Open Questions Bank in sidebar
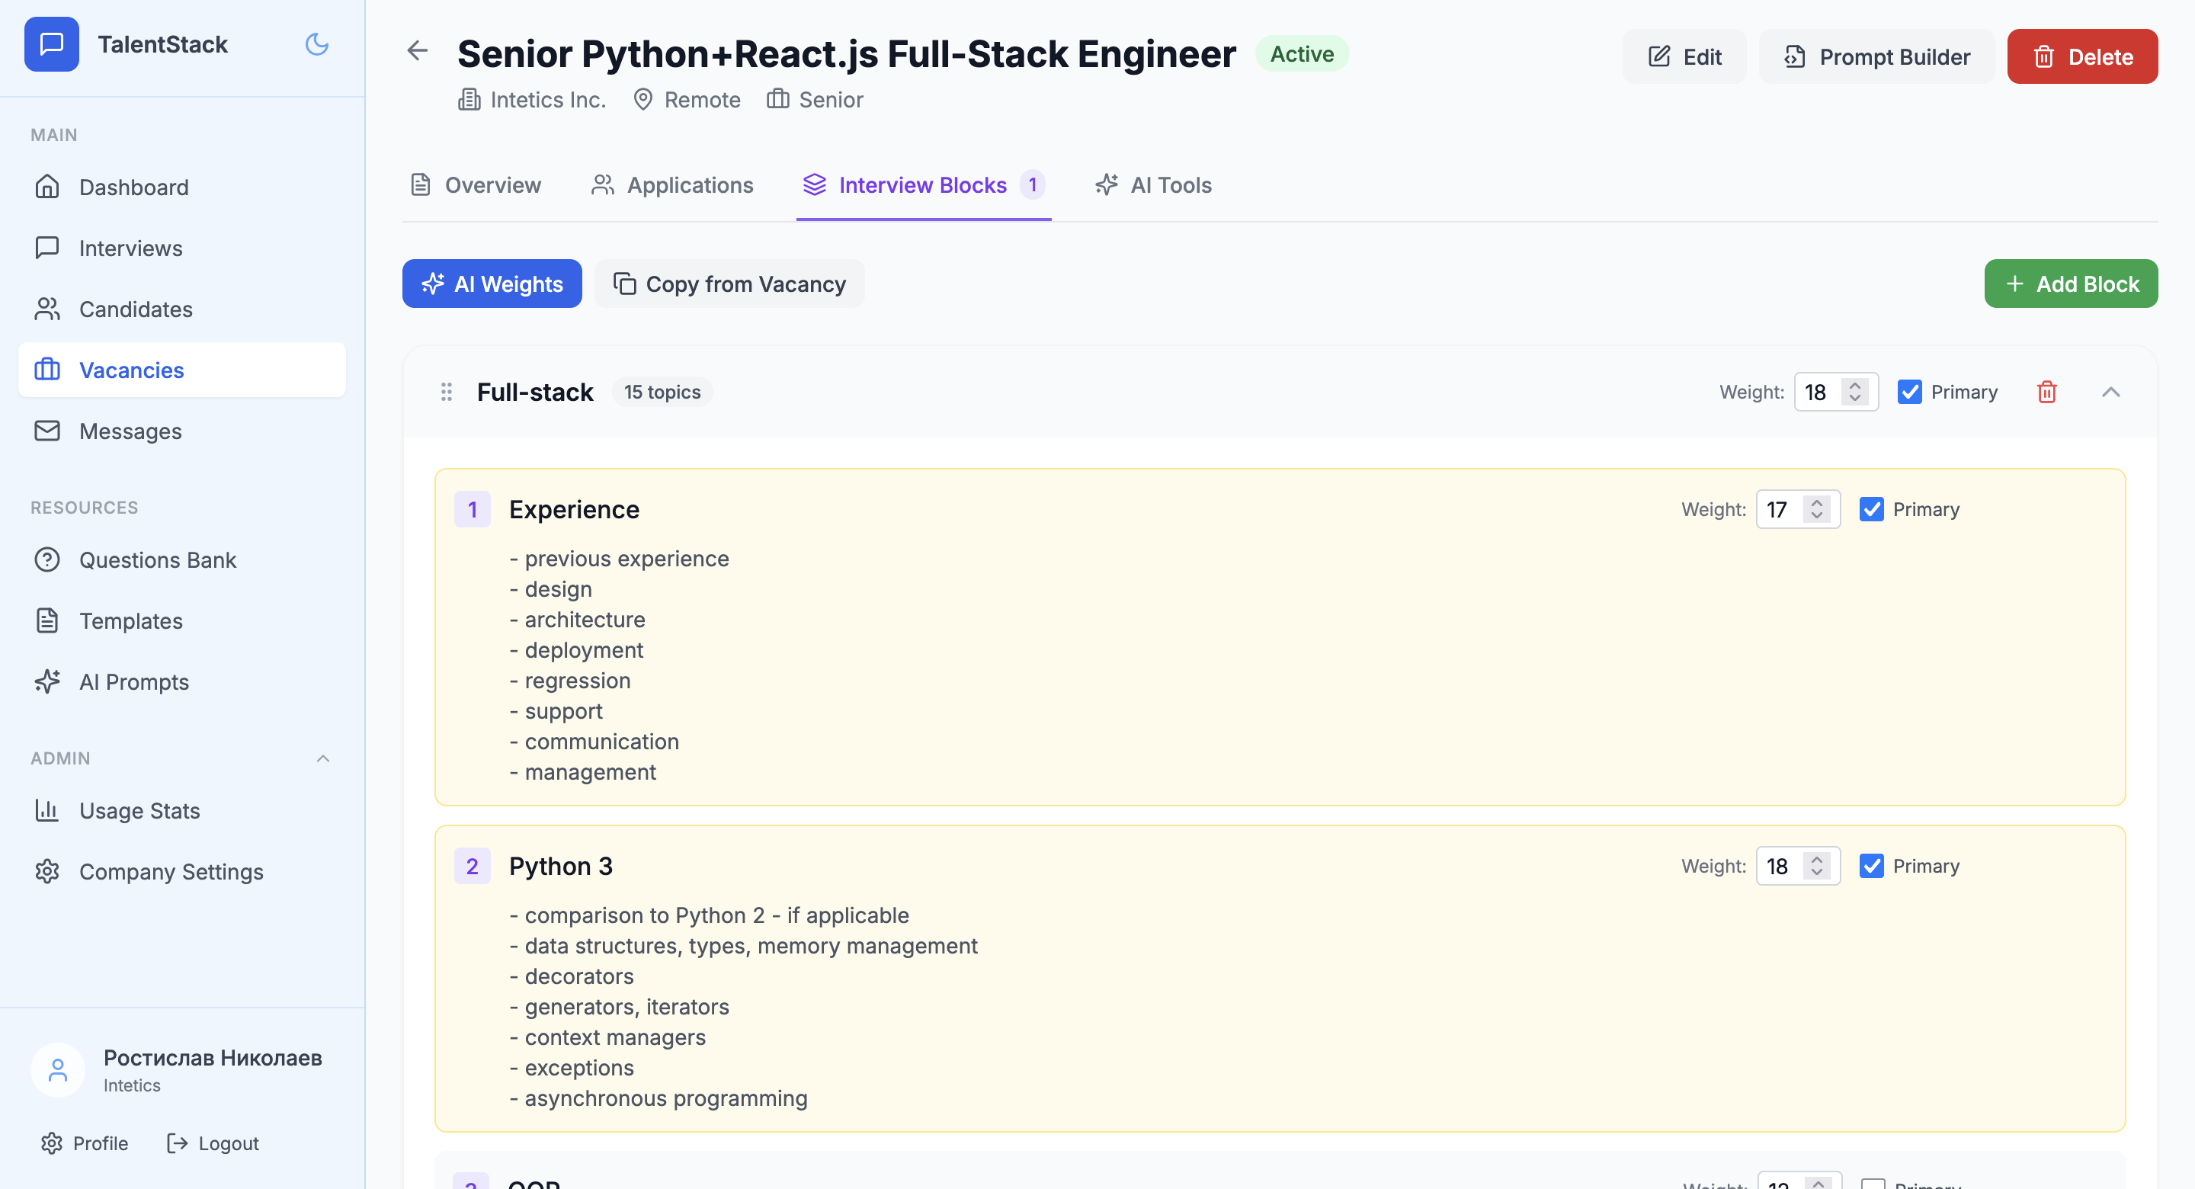Screen dimensions: 2195x1189 click(158, 560)
